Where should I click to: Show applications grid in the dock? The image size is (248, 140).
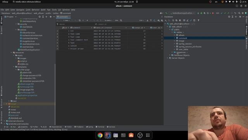pos(148,135)
